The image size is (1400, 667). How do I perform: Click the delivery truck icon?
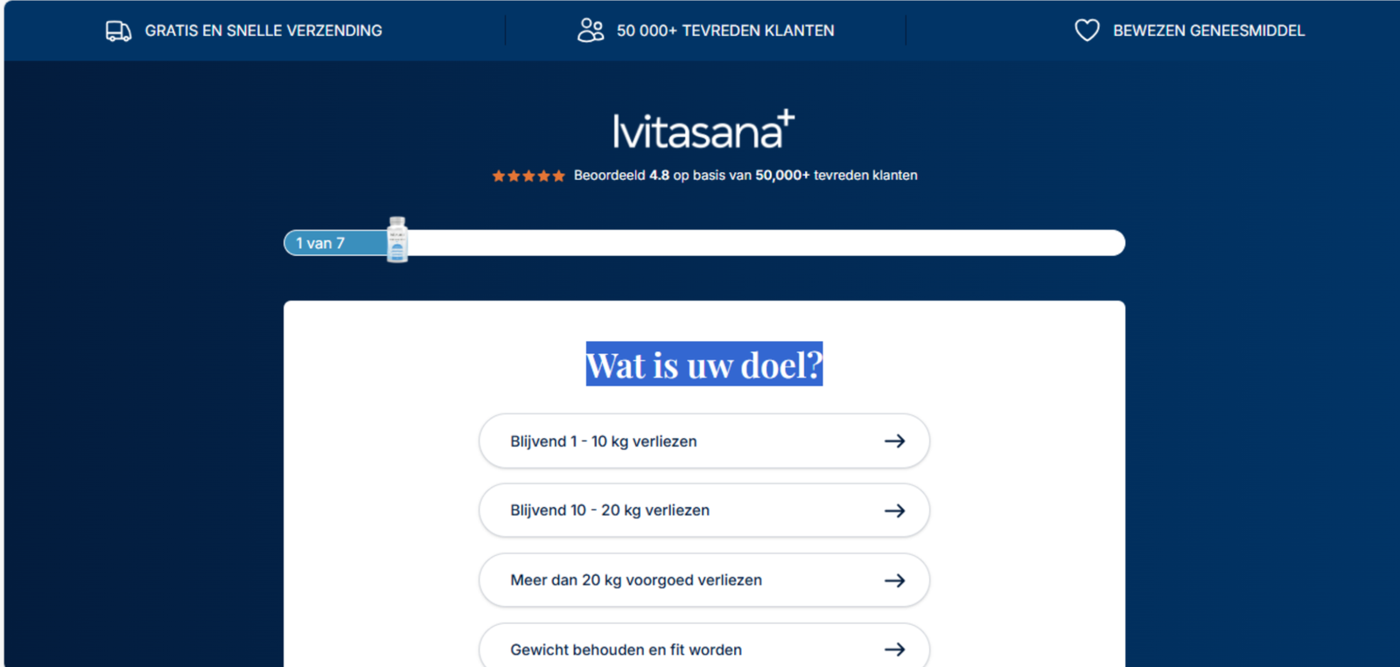pyautogui.click(x=118, y=31)
